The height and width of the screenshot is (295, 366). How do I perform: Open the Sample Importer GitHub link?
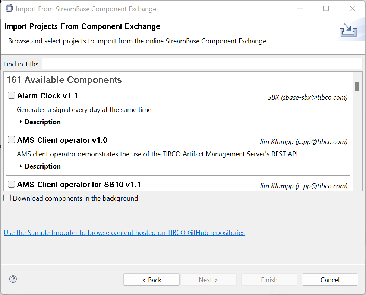(x=124, y=233)
